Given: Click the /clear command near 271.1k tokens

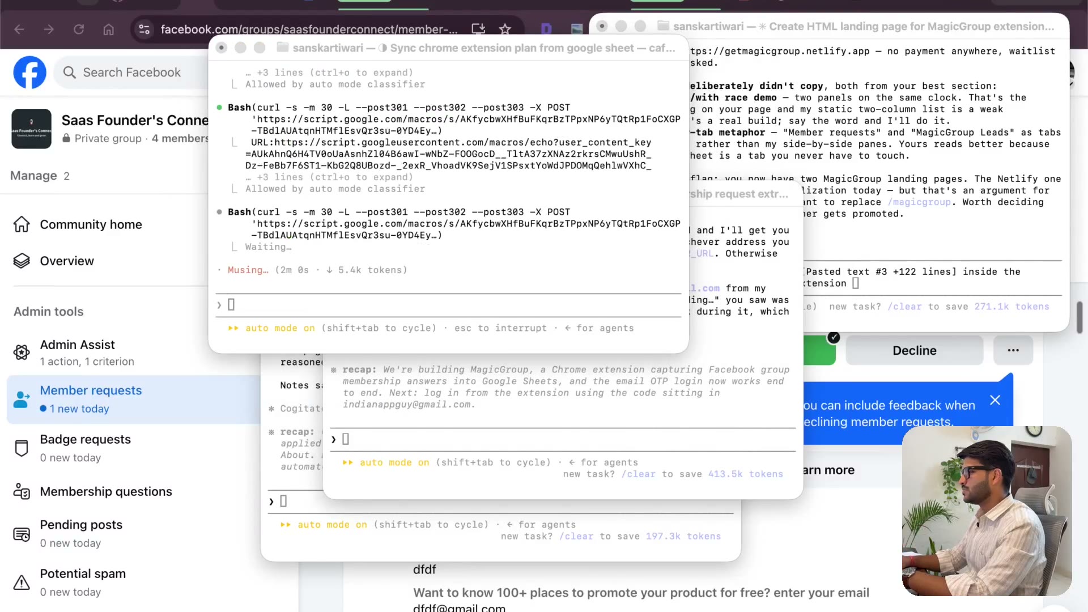Looking at the screenshot, I should 904,307.
